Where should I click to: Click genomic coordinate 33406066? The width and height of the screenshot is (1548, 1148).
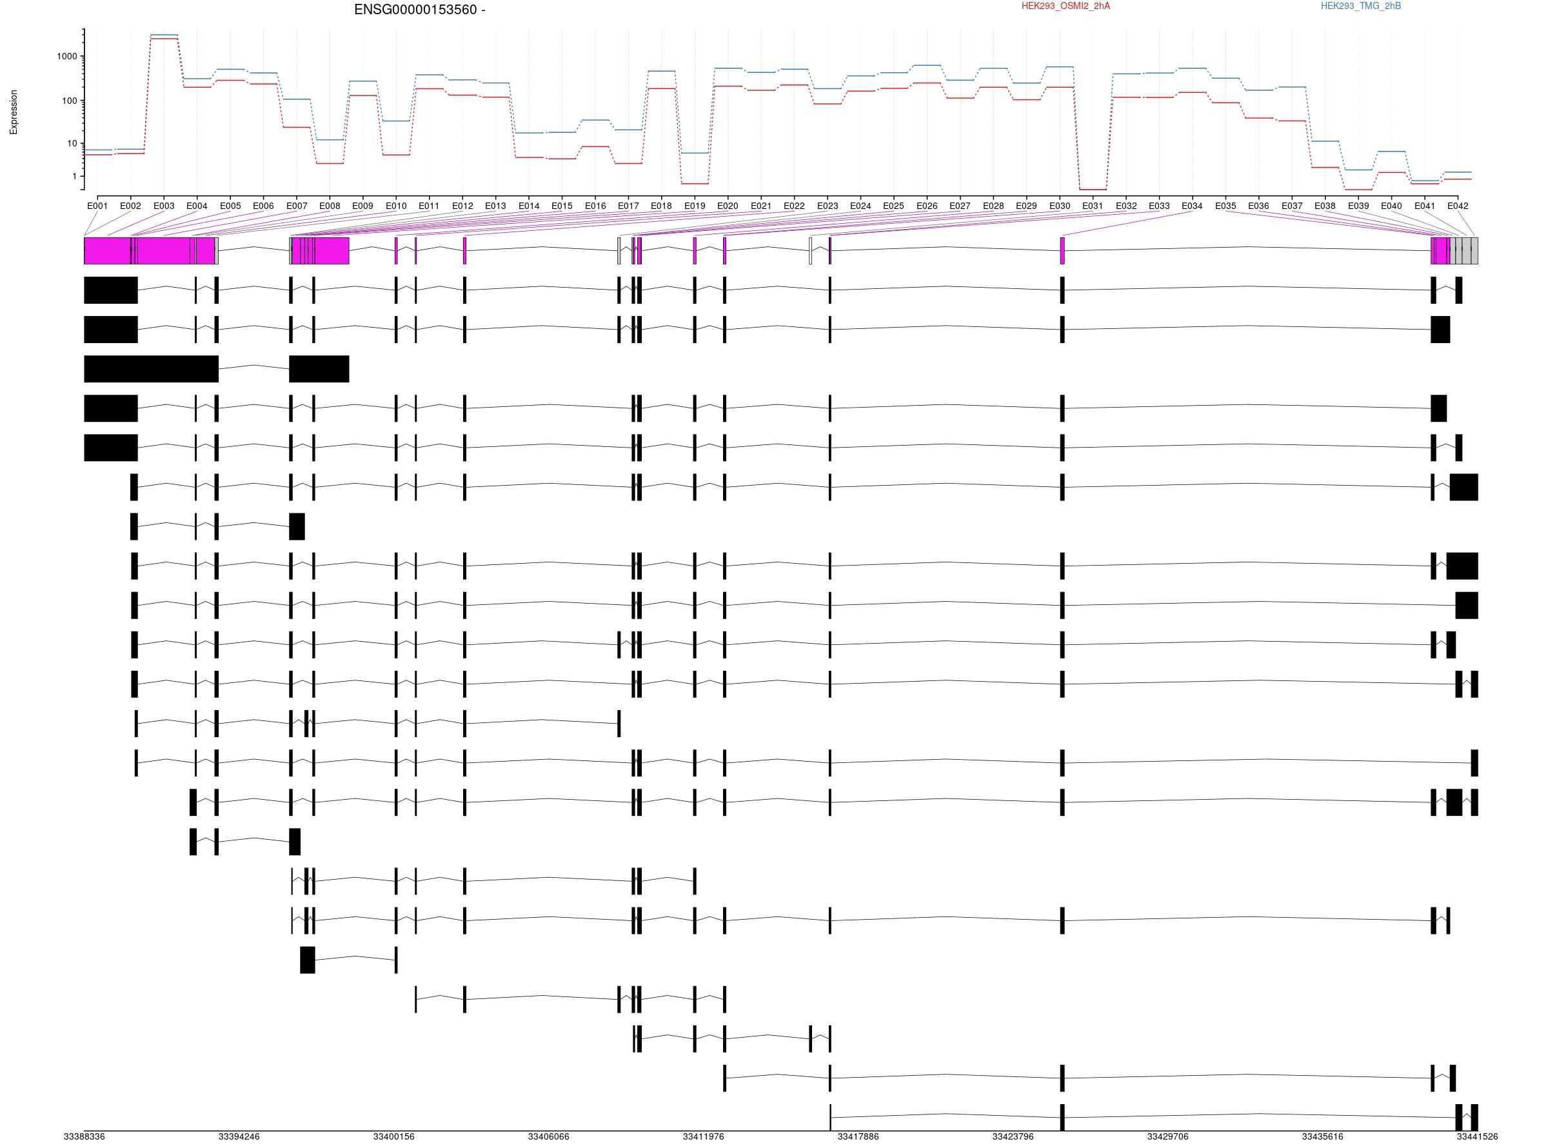coord(549,1137)
